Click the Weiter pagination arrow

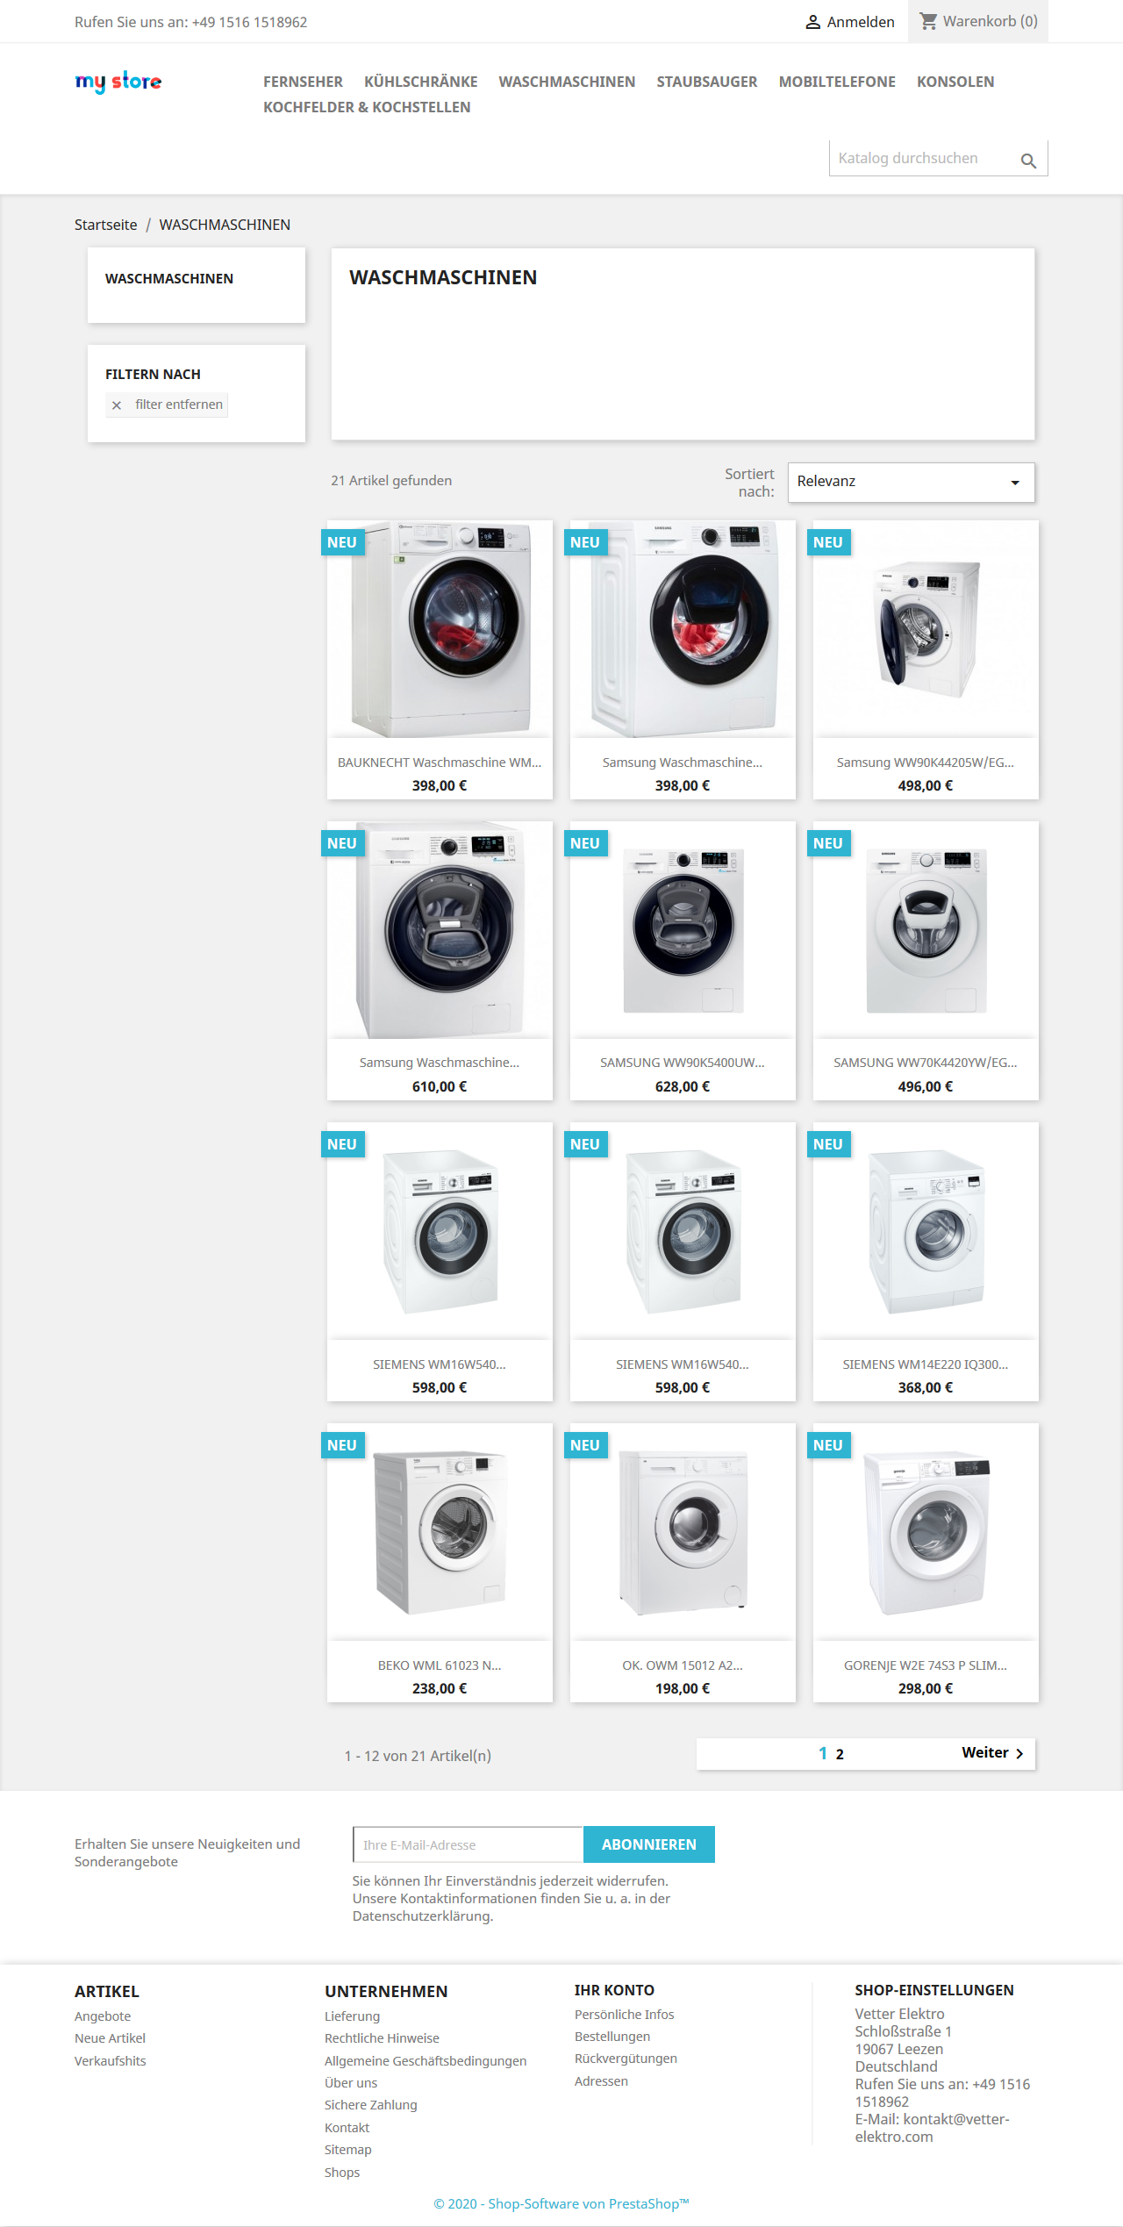[992, 1752]
